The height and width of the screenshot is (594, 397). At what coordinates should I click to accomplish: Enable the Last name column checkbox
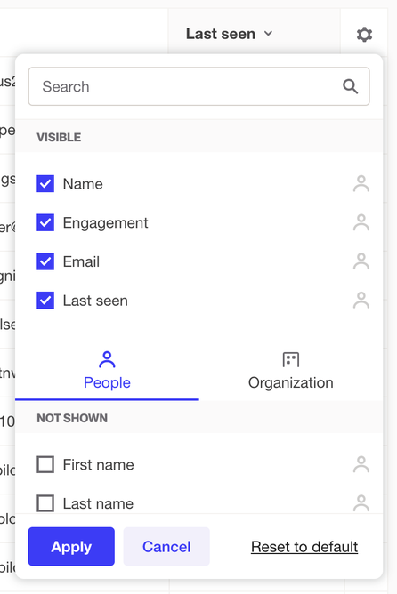45,503
